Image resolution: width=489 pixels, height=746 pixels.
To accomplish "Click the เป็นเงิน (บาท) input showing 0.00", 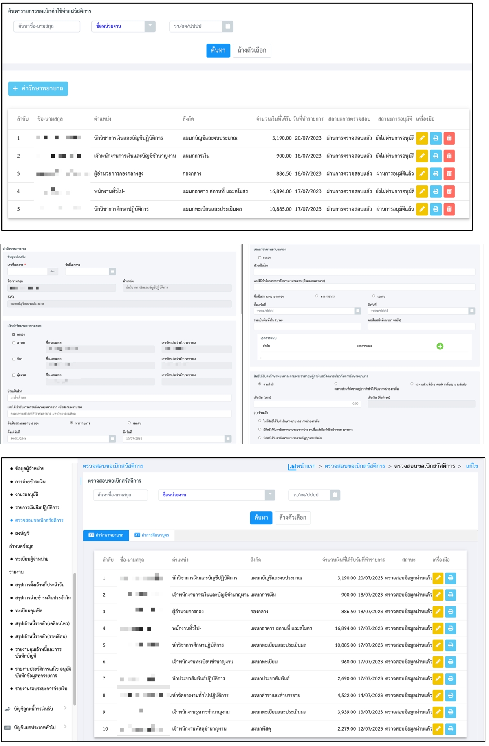I will click(x=307, y=404).
